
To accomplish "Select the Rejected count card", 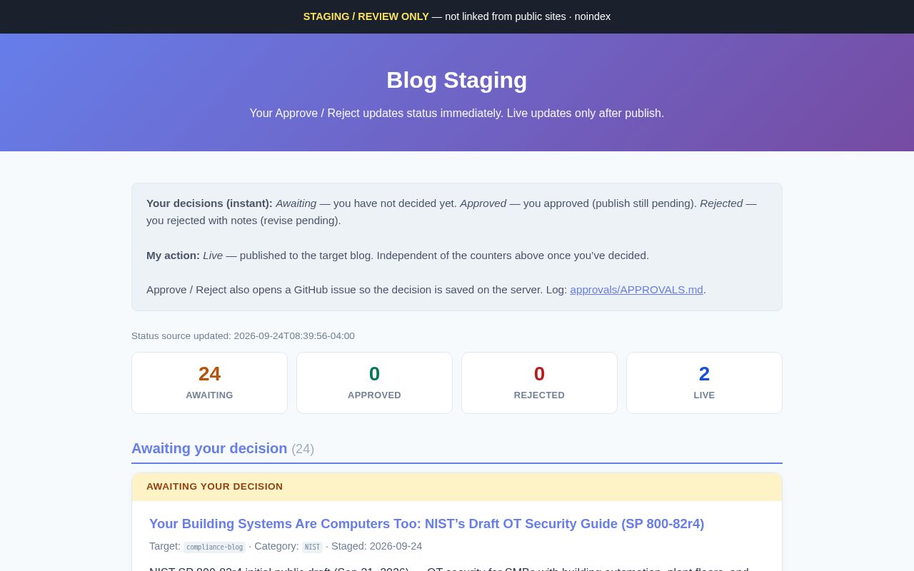I will [539, 383].
